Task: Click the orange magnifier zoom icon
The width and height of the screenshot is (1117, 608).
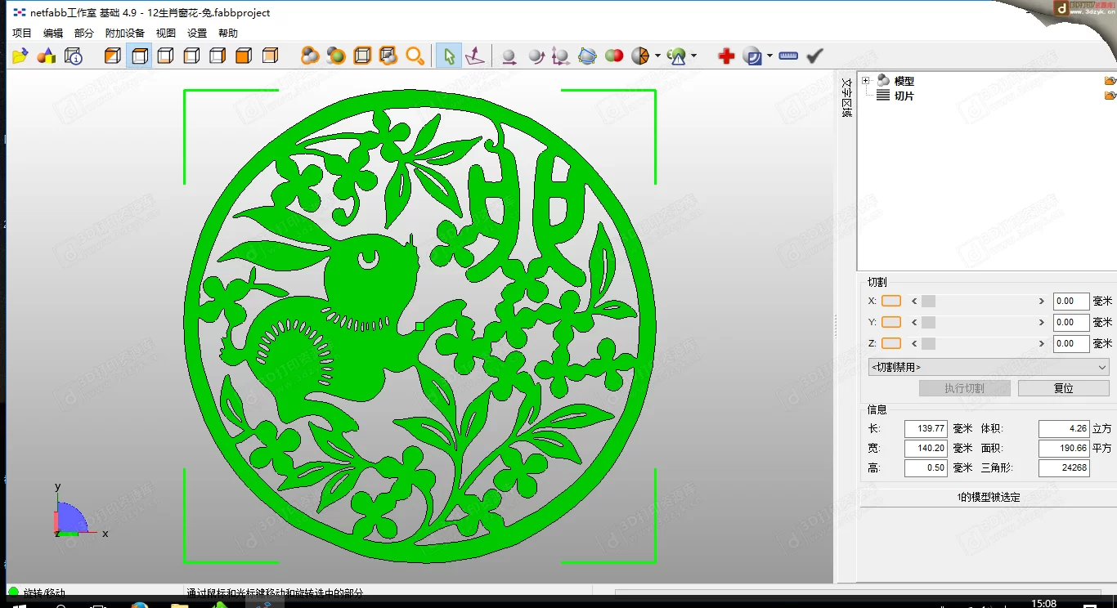Action: (x=415, y=56)
